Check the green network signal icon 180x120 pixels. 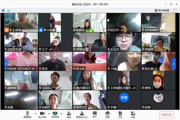(x=8, y=10)
